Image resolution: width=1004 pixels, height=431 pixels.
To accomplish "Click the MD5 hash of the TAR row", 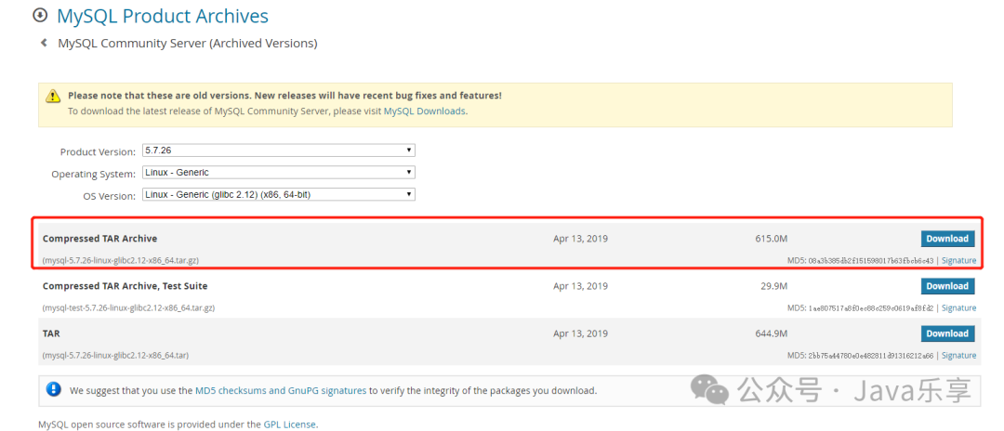I will pos(871,355).
